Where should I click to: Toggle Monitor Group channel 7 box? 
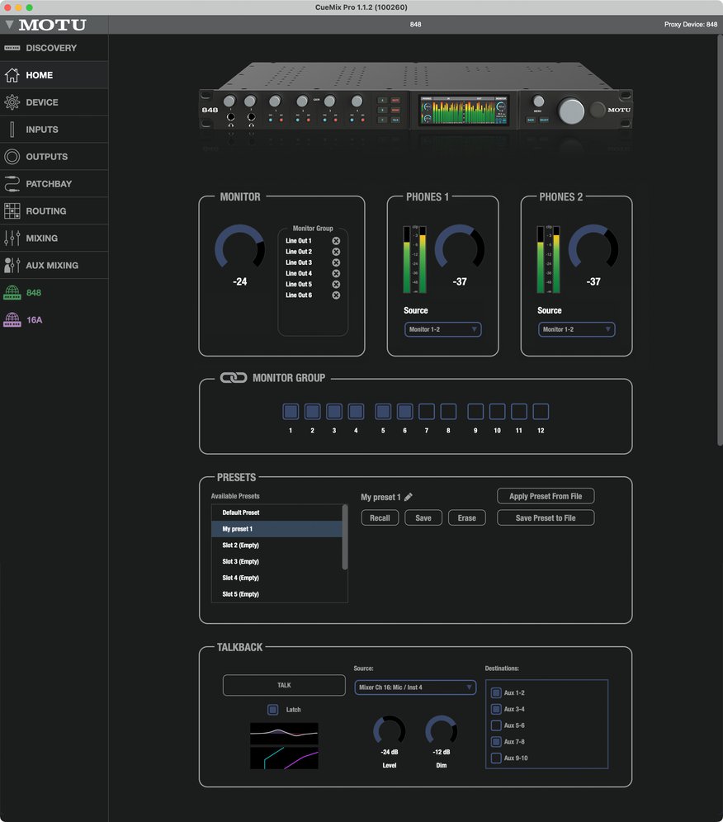[x=426, y=411]
